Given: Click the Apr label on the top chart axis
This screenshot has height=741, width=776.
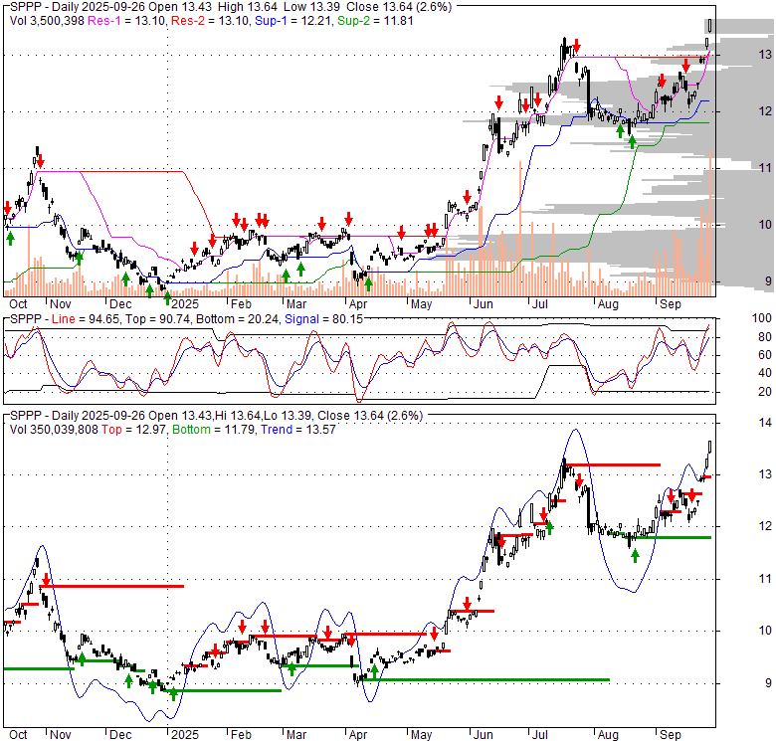Looking at the screenshot, I should pos(358,304).
